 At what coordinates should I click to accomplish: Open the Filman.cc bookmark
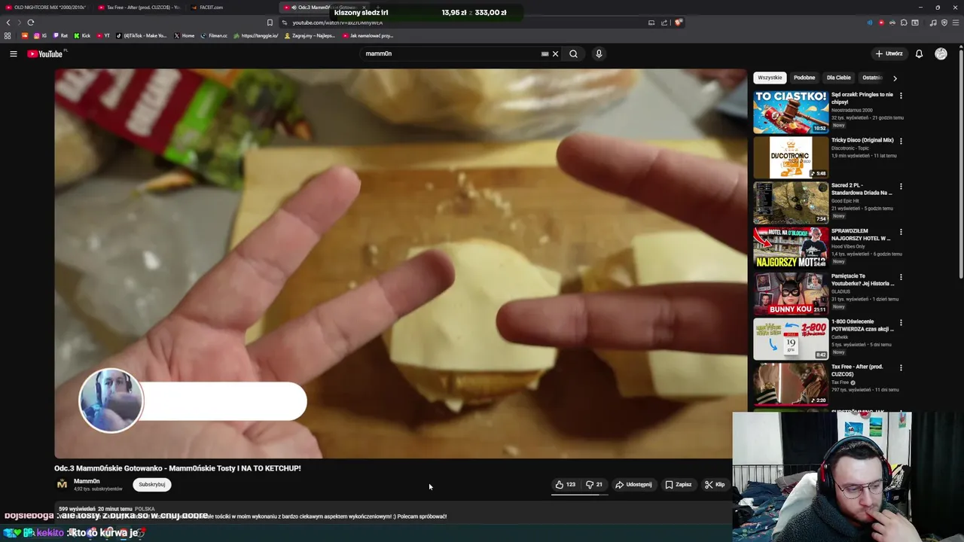coord(214,35)
